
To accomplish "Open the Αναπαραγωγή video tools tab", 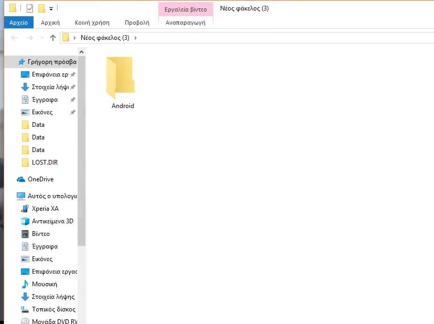I will pos(186,23).
